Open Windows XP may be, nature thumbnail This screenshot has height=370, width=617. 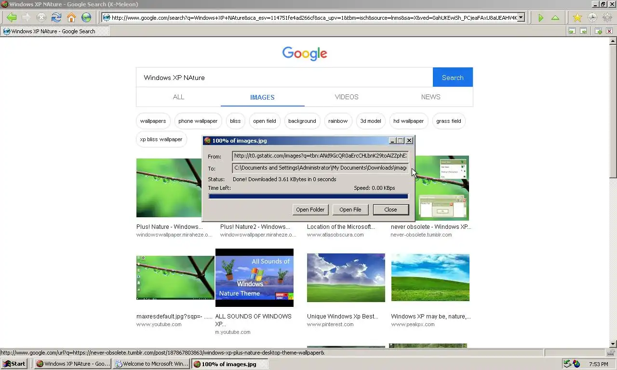tap(430, 277)
